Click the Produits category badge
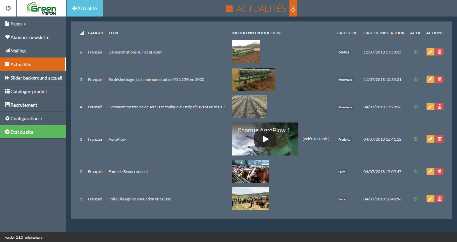The height and width of the screenshot is (242, 457). (x=344, y=139)
